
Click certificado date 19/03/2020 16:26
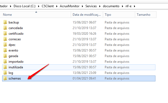(84, 34)
